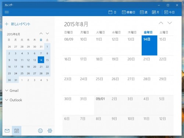Screen dimensions: 184x138
Task: Select the 3日 cell in September row
Action: click(134, 105)
